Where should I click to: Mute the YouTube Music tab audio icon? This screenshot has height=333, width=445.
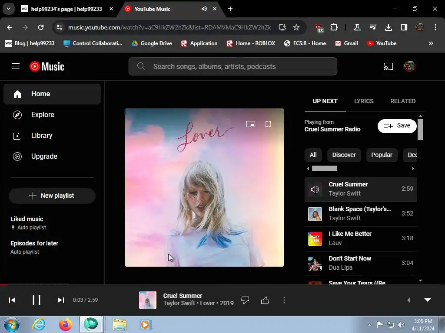(204, 9)
